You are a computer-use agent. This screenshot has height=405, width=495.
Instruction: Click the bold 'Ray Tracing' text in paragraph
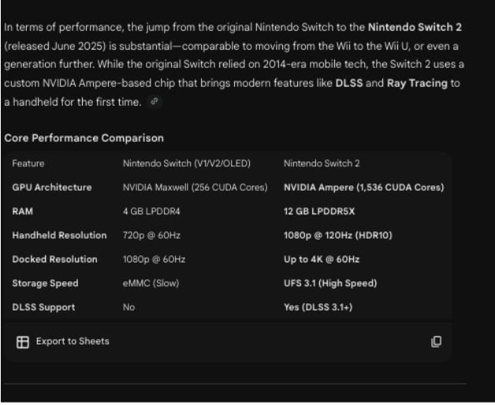(x=417, y=84)
